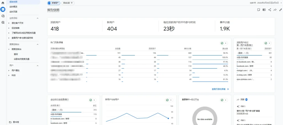Image resolution: width=283 pixels, height=125 pixels.
Task: Click the pencil customize report icon
Action: coord(280,10)
